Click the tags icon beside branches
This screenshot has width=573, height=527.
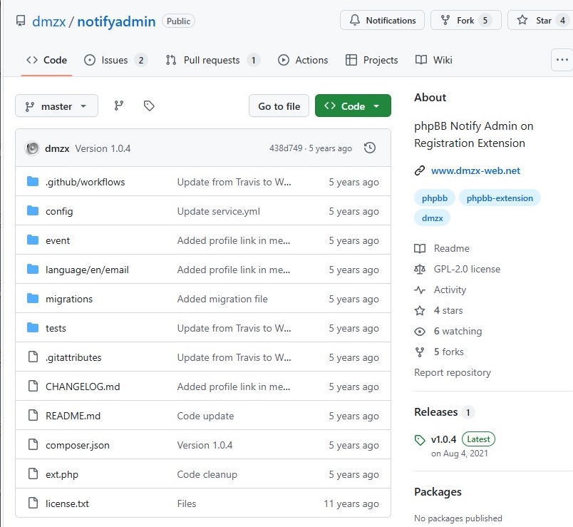149,106
